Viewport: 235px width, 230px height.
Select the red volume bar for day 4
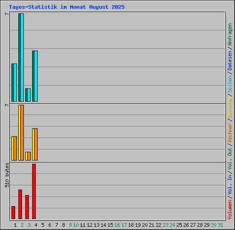[x=34, y=191]
